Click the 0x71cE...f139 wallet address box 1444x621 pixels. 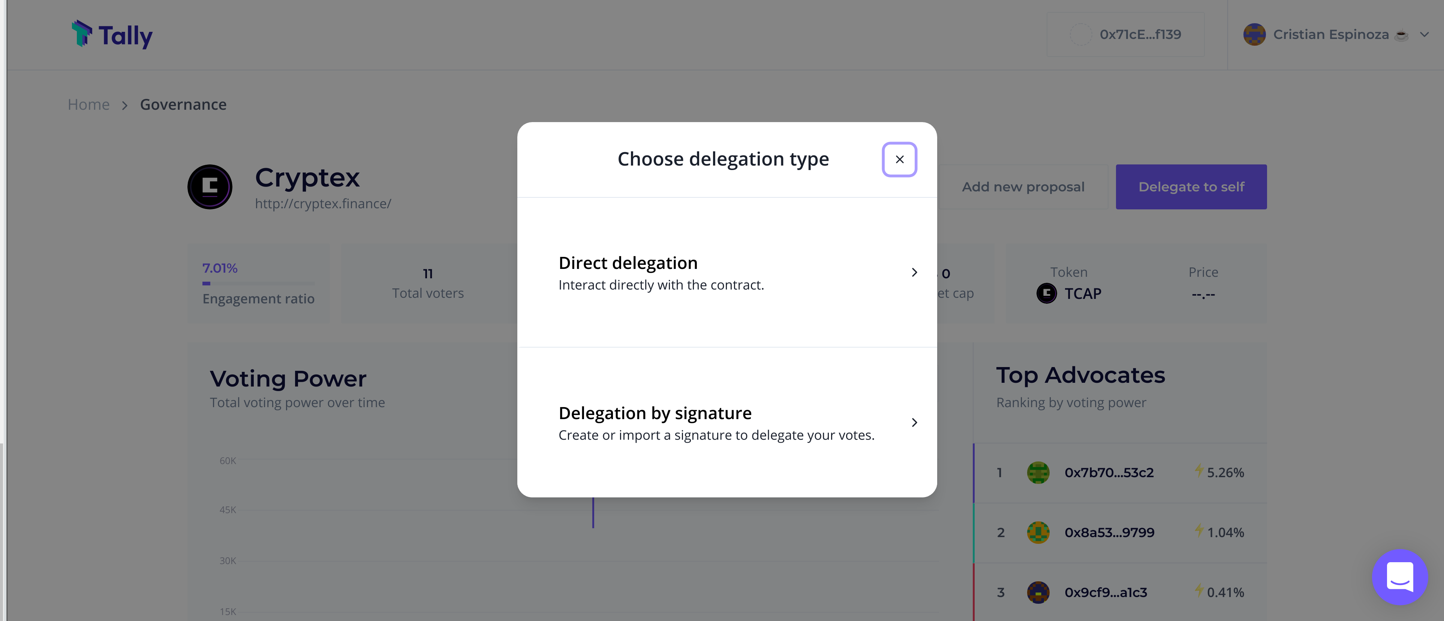pos(1125,35)
